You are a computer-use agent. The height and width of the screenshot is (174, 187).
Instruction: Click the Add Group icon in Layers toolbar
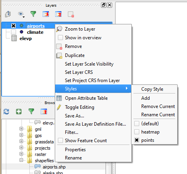click(8, 14)
